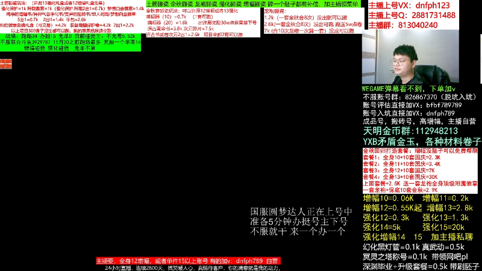Click the red banner '主播要,全身12增幅'
Screen dimensions: 482x271
click(x=188, y=261)
